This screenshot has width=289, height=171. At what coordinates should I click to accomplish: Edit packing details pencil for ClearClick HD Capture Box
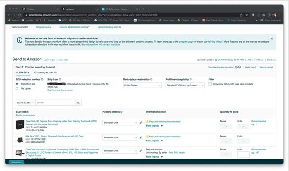click(x=141, y=122)
